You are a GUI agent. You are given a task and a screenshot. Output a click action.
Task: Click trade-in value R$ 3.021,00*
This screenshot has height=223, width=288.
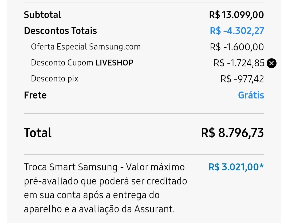[236, 167]
